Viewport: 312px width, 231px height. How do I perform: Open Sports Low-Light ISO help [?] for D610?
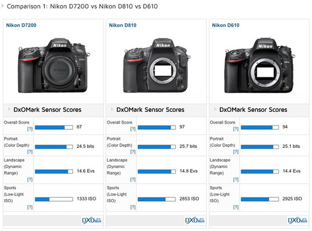pyautogui.click(x=236, y=207)
